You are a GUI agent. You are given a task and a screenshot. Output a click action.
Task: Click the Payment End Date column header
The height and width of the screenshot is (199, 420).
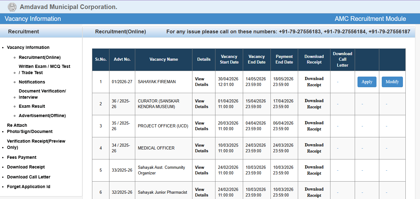point(284,59)
